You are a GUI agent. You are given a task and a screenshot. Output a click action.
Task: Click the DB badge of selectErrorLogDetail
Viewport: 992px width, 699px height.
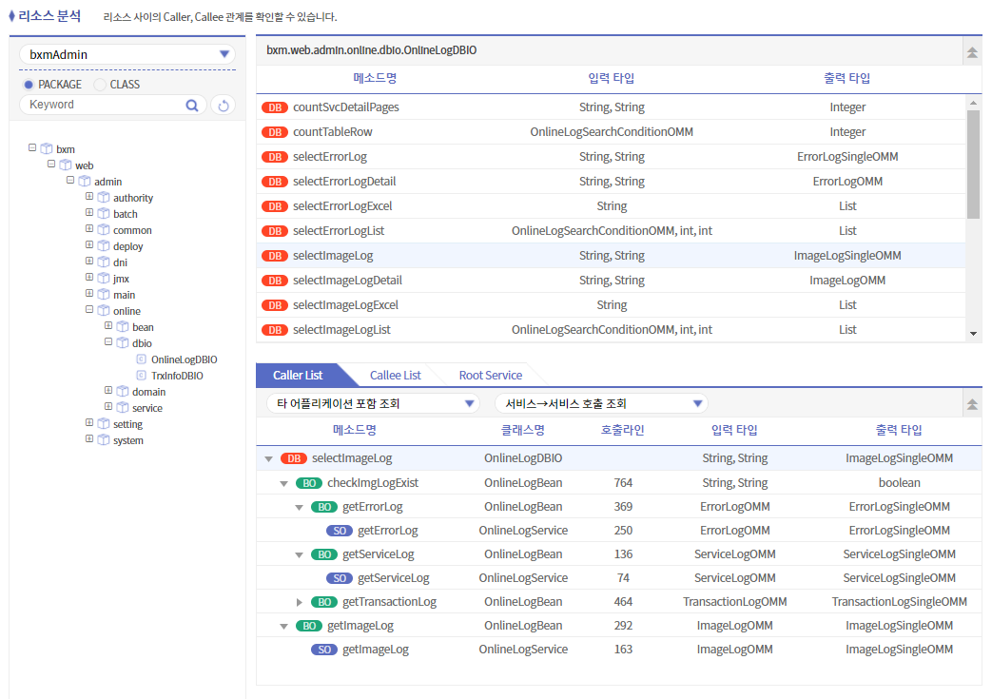(x=275, y=182)
